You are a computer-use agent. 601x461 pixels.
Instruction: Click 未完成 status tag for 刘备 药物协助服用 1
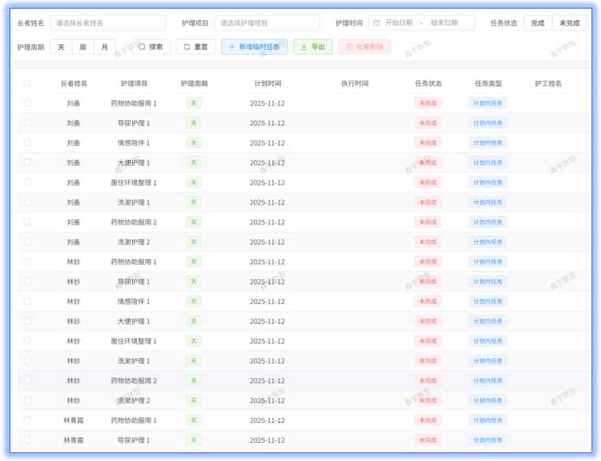point(427,104)
